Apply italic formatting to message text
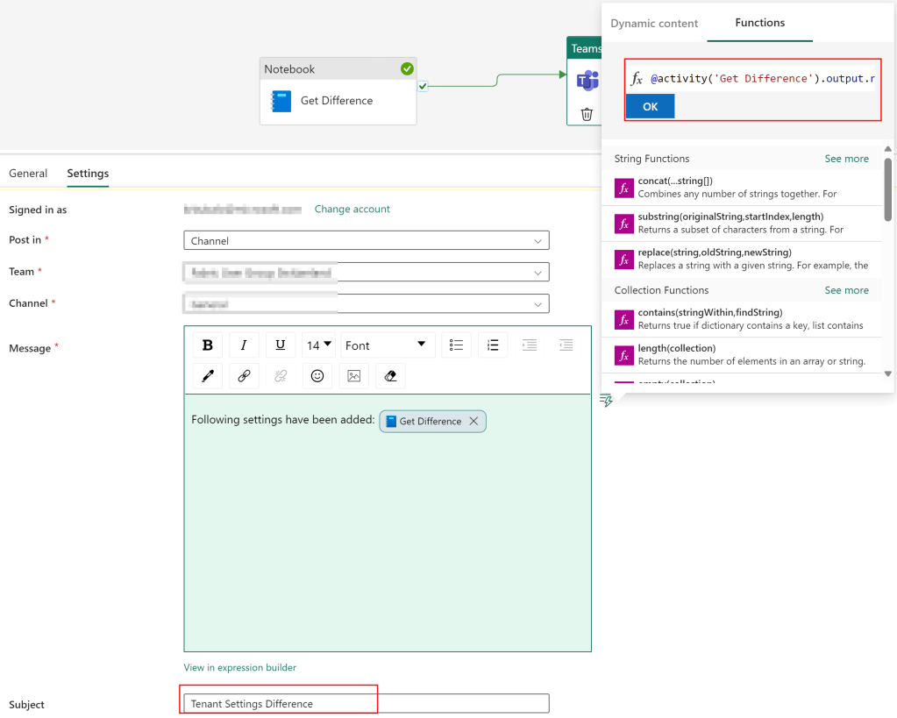 pos(244,345)
